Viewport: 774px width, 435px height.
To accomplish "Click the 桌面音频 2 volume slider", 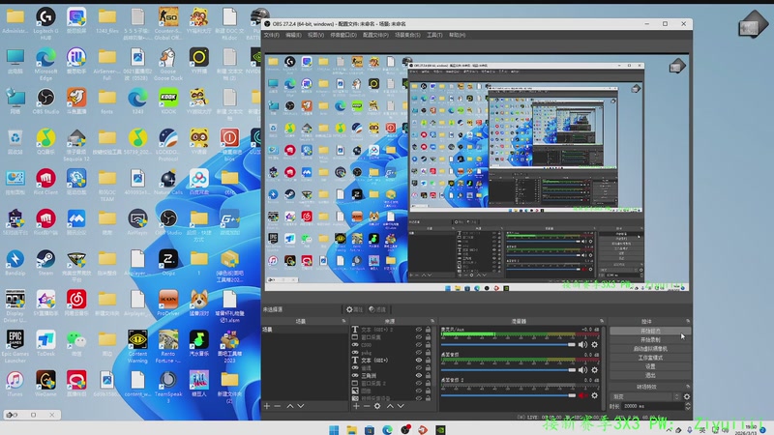I will tap(508, 395).
